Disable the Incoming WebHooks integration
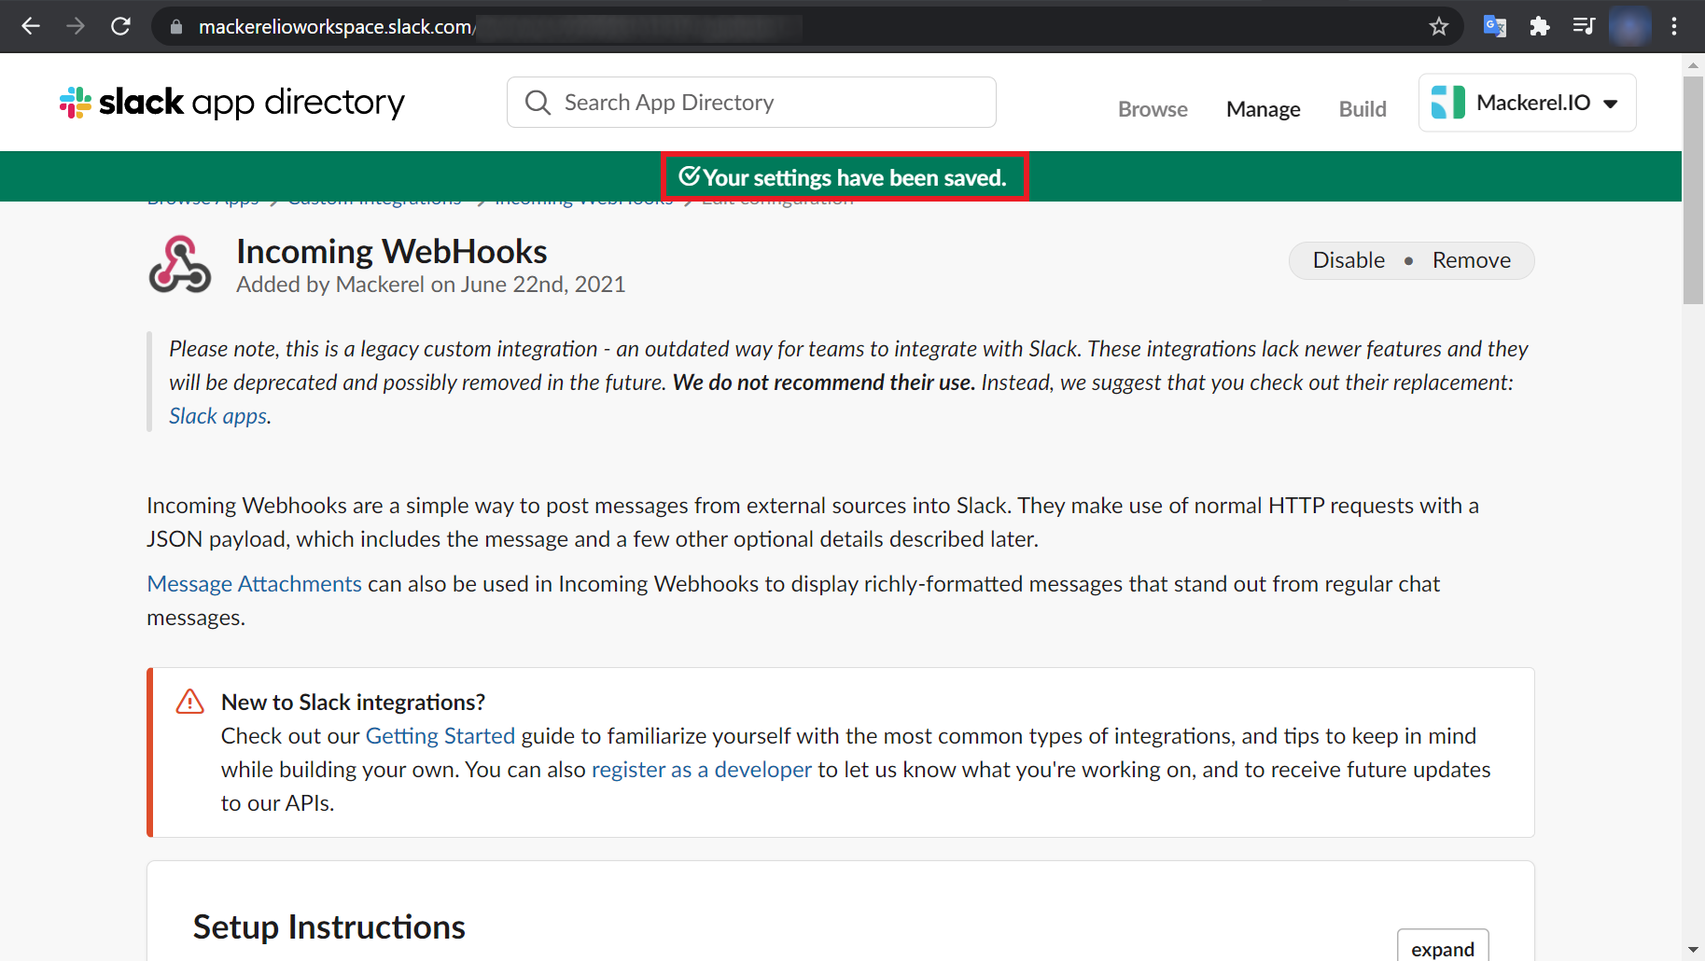Viewport: 1705px width, 961px height. click(1349, 260)
